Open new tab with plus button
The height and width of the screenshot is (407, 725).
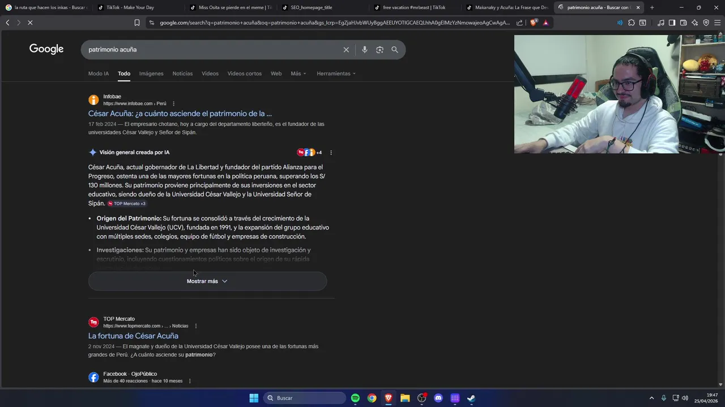pos(652,7)
